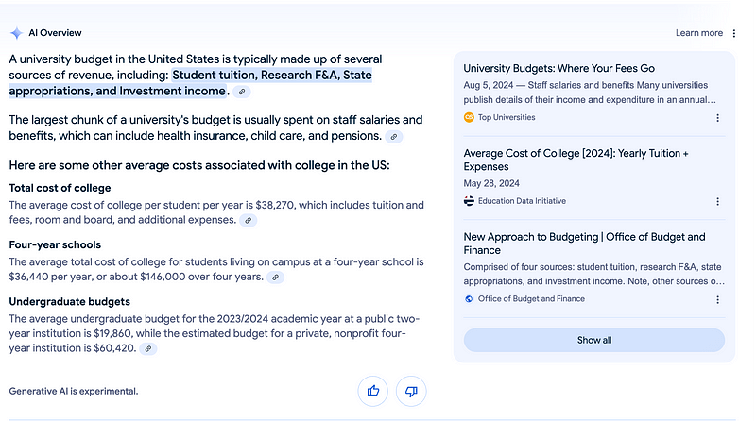This screenshot has width=756, height=421.
Task: Open Average Cost of College [2024] article
Action: tap(576, 152)
